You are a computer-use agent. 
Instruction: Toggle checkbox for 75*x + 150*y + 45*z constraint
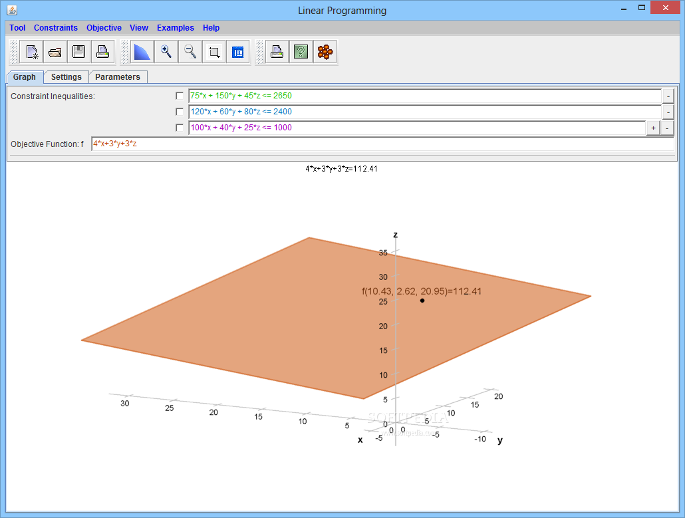[179, 96]
